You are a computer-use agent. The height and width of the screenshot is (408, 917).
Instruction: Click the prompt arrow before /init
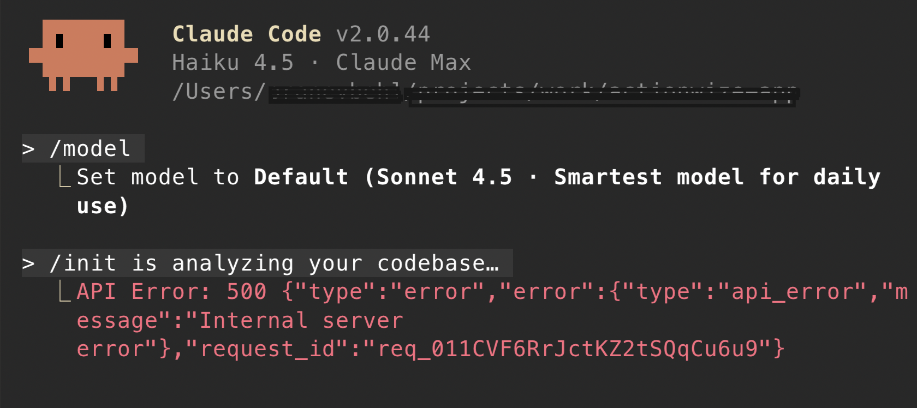click(x=28, y=263)
